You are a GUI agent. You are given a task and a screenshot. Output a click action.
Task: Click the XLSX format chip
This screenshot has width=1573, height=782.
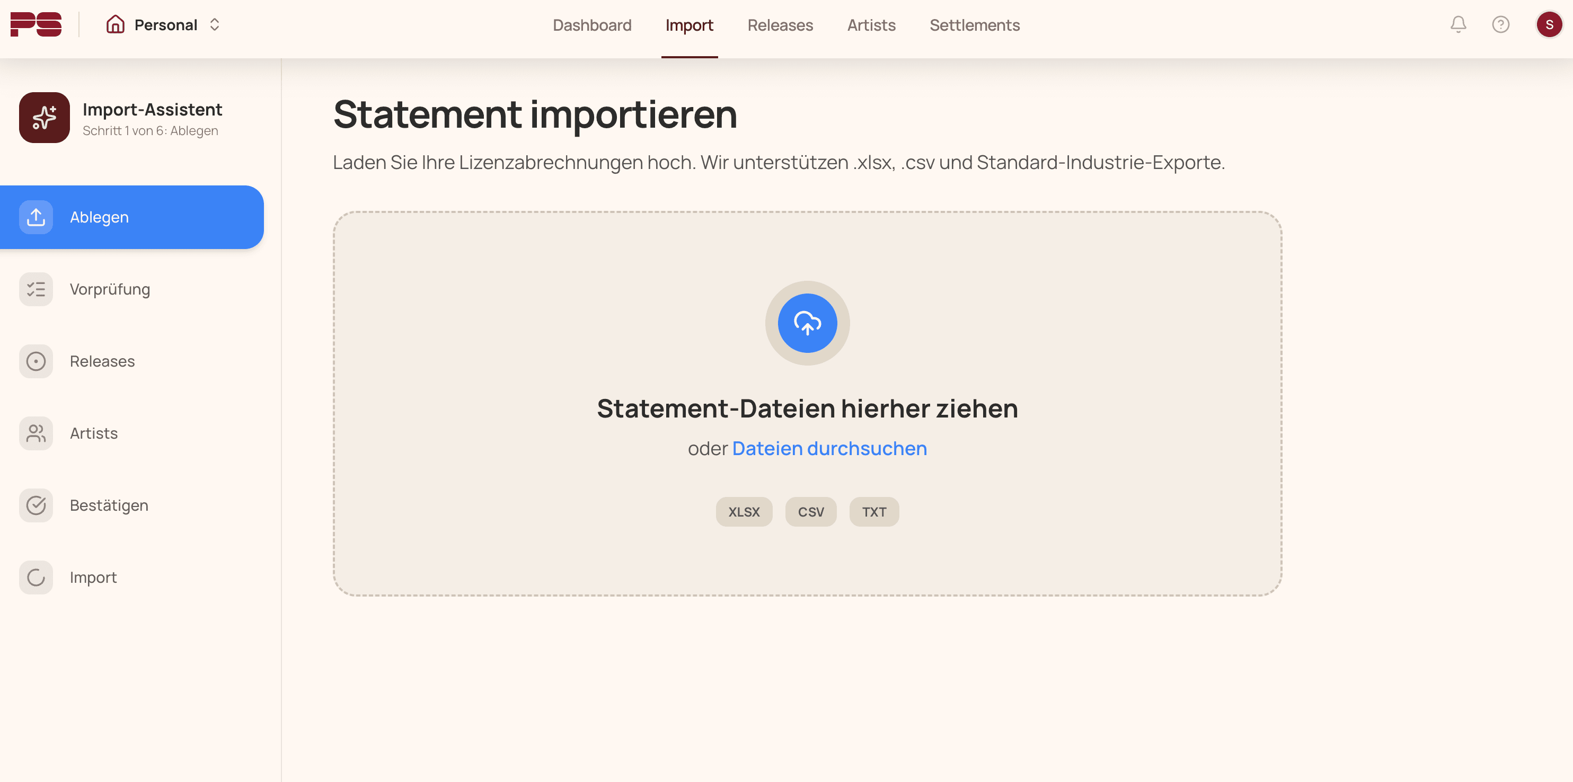tap(744, 512)
